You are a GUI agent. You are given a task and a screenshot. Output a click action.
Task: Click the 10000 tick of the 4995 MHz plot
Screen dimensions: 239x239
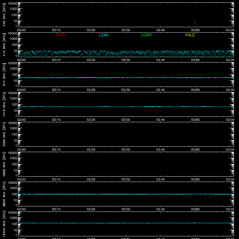13,153
